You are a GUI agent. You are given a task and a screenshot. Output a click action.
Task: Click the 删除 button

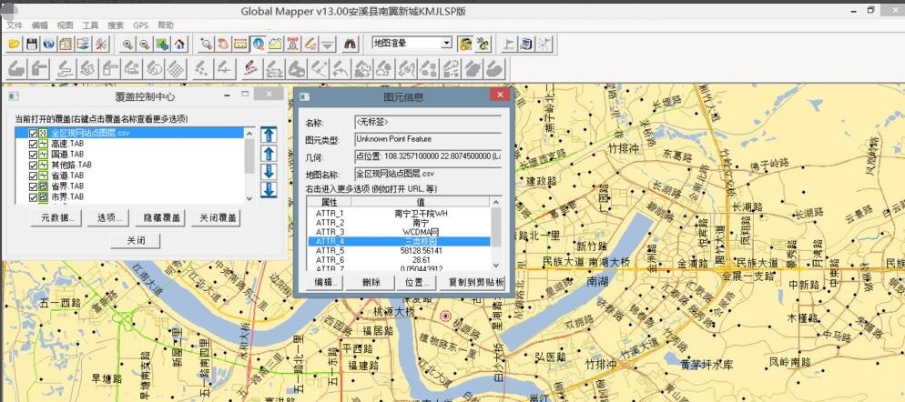click(x=371, y=283)
